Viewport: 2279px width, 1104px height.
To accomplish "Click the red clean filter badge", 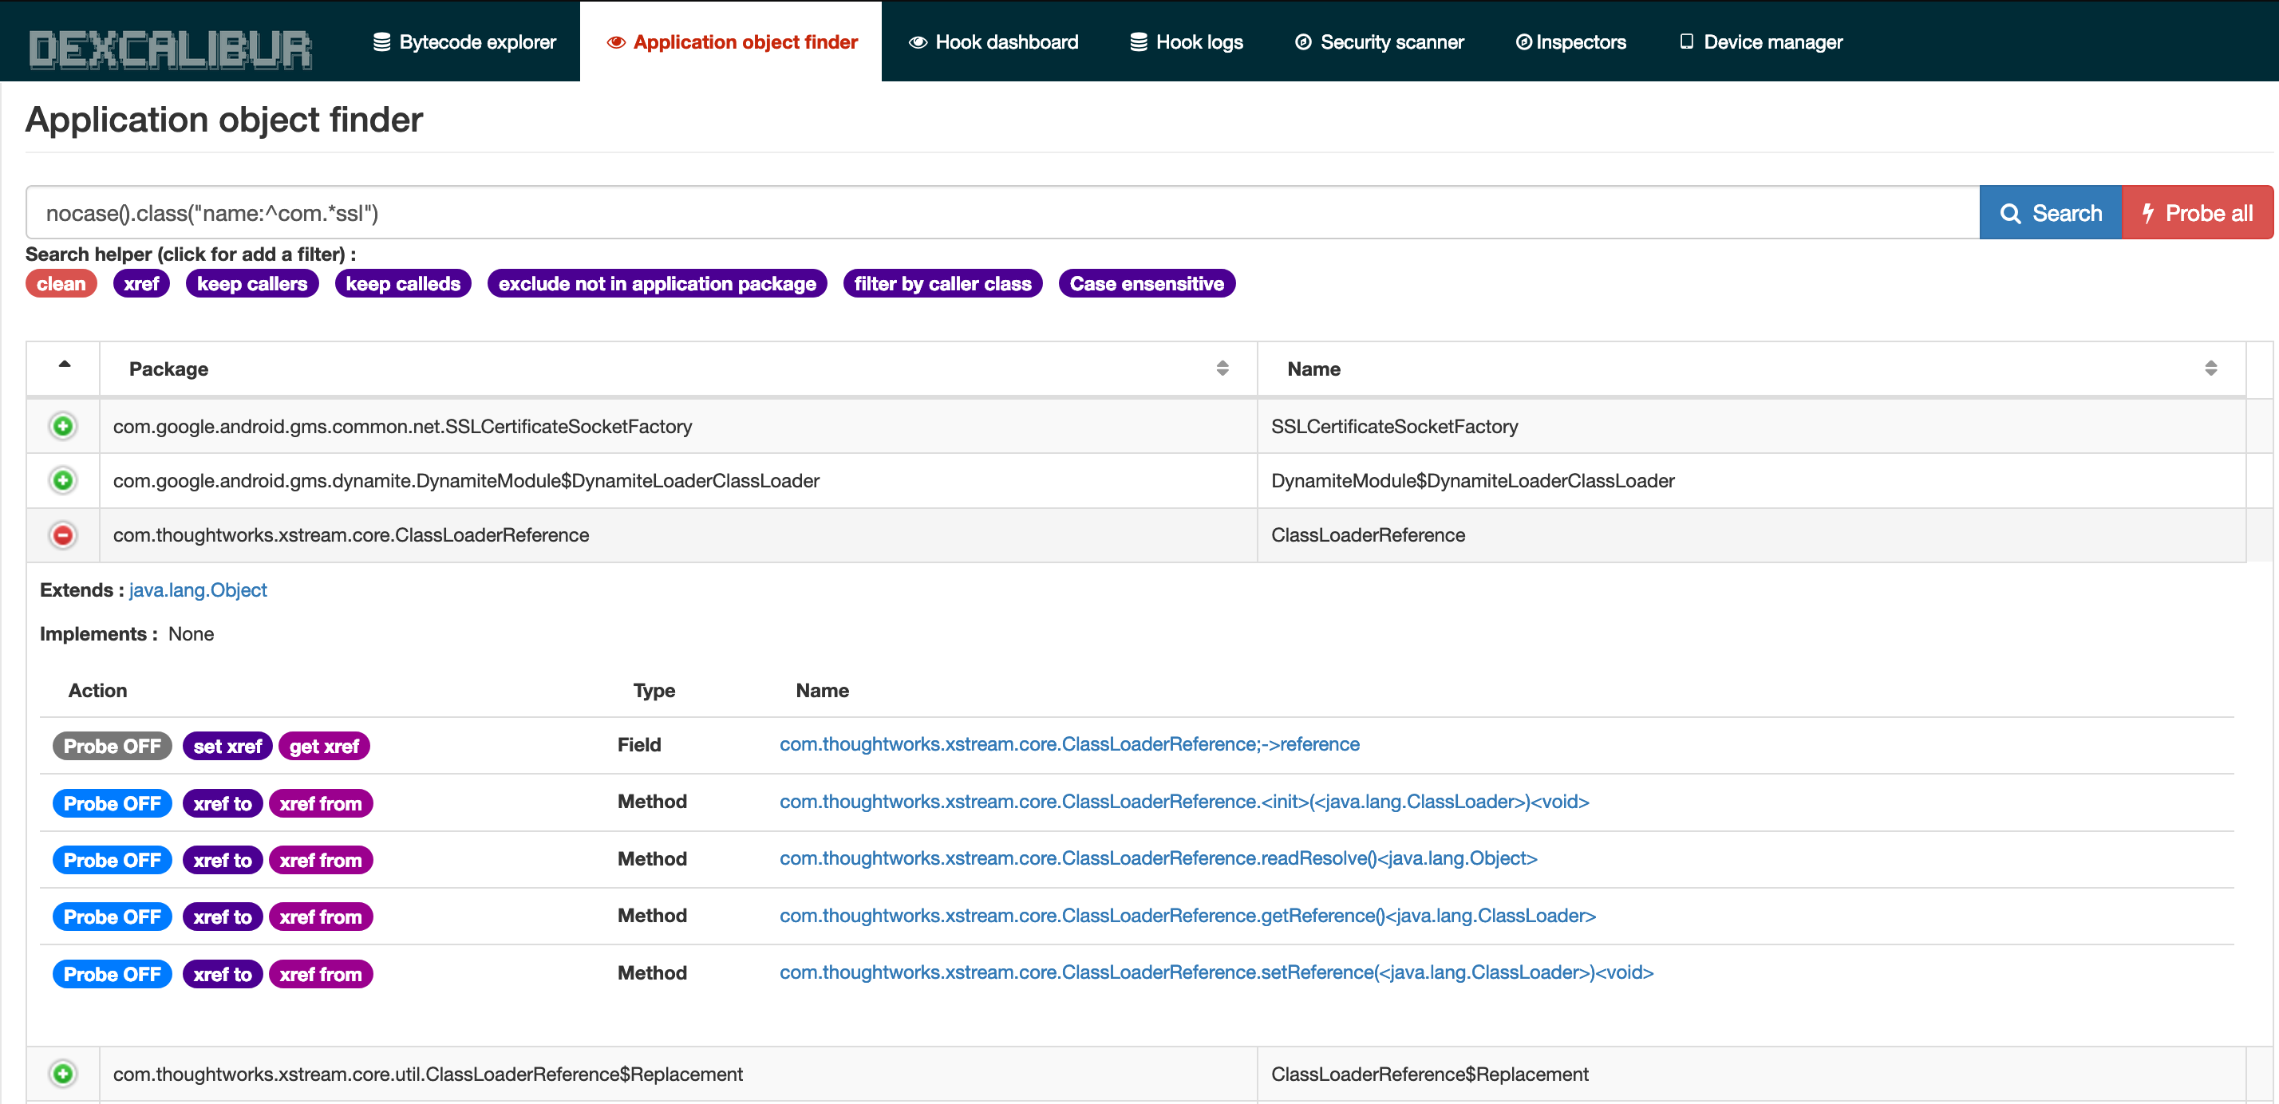I will (x=61, y=284).
